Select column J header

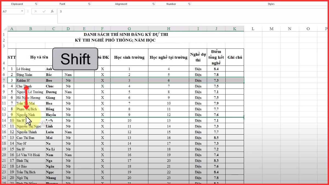(x=216, y=29)
